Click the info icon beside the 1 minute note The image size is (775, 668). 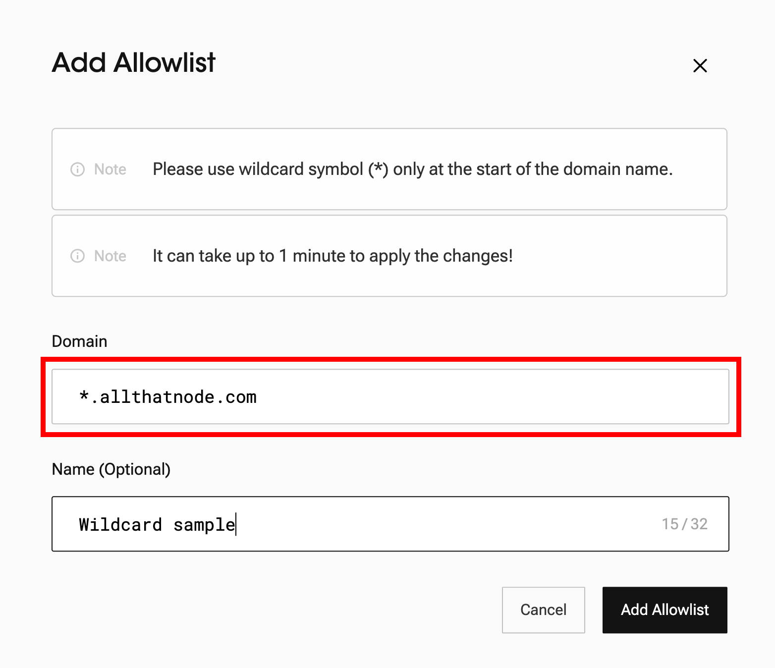77,256
